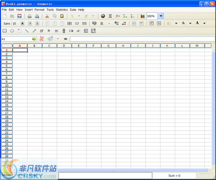
Task: Expand the 100% zoom dropdown
Action: [161, 16]
